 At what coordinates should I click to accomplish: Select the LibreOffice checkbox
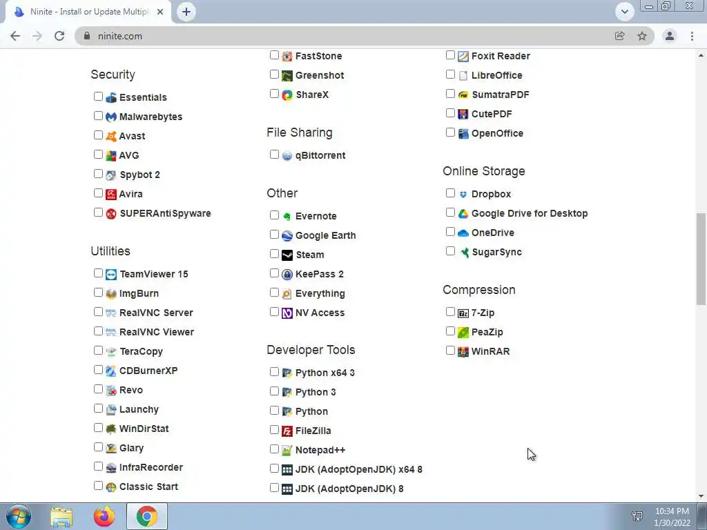pyautogui.click(x=450, y=74)
